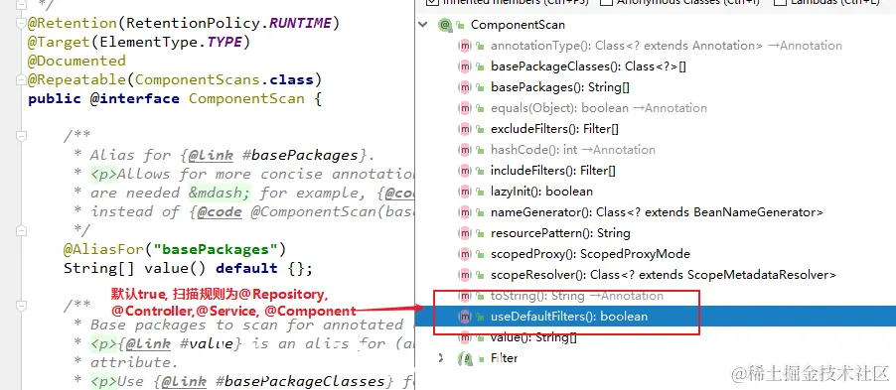Click the method icon beside equals(Object)
This screenshot has width=896, height=390.
pyautogui.click(x=465, y=108)
